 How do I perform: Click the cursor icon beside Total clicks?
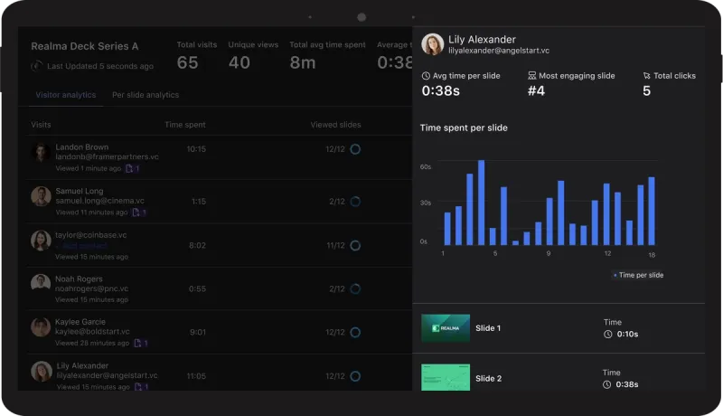pyautogui.click(x=646, y=76)
